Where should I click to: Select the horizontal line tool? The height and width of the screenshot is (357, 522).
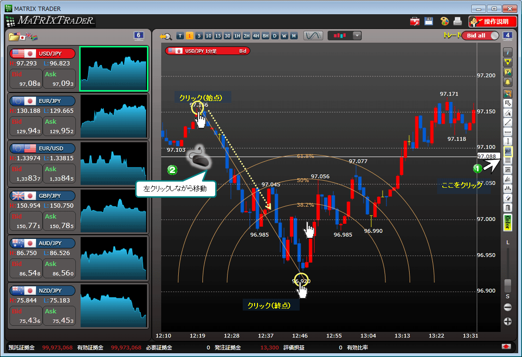[x=507, y=132]
